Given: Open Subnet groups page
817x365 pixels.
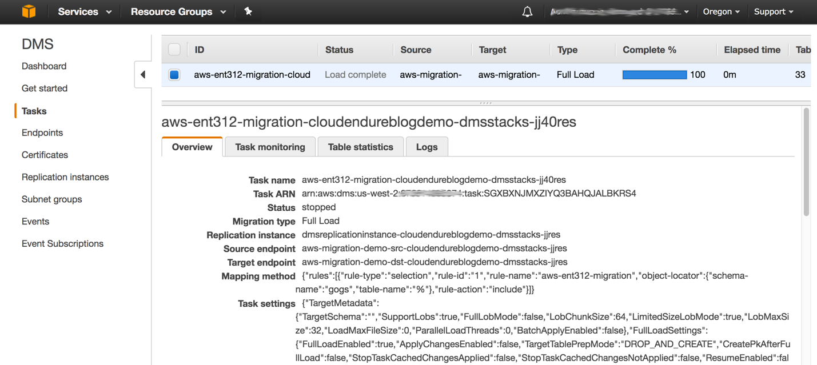Looking at the screenshot, I should point(51,199).
